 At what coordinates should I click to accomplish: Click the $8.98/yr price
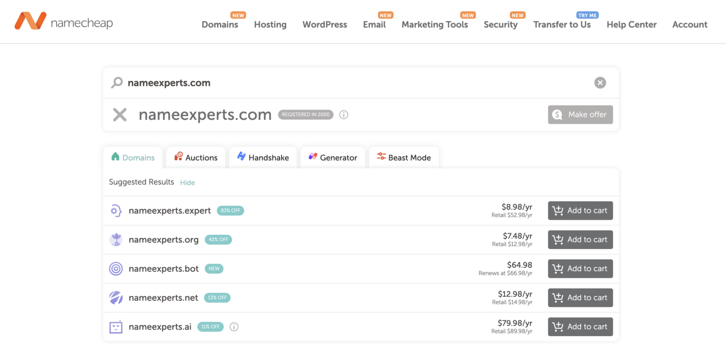click(517, 207)
